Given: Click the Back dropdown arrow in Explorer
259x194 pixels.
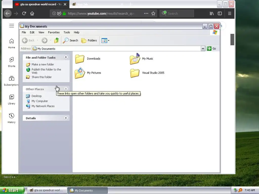Looking at the screenshot, I should 37,40.
